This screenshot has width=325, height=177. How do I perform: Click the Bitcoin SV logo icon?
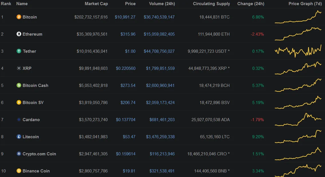pyautogui.click(x=19, y=103)
